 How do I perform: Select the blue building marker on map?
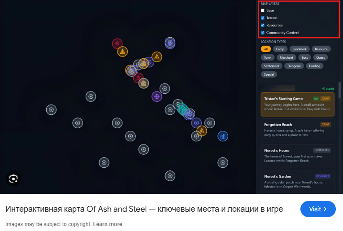click(x=223, y=136)
